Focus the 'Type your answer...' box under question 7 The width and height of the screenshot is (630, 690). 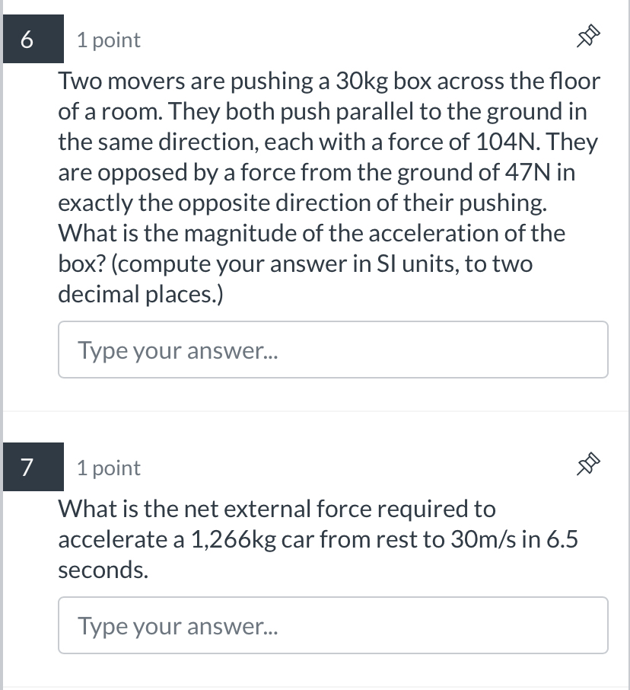point(333,625)
